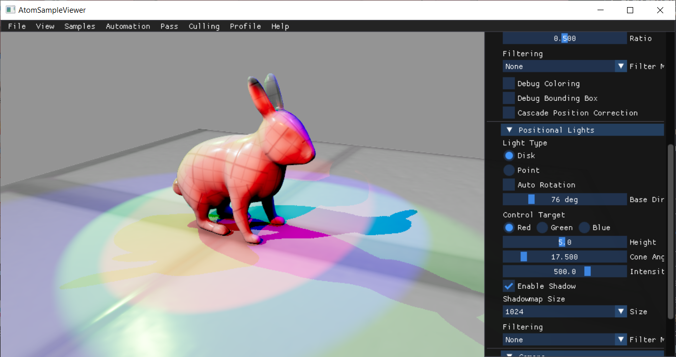The height and width of the screenshot is (357, 676).
Task: Enable Auto Rotation for positional lights
Action: click(508, 184)
